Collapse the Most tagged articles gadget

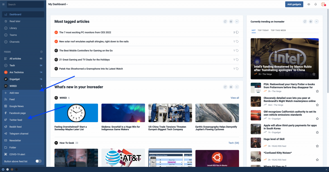tap(237, 22)
